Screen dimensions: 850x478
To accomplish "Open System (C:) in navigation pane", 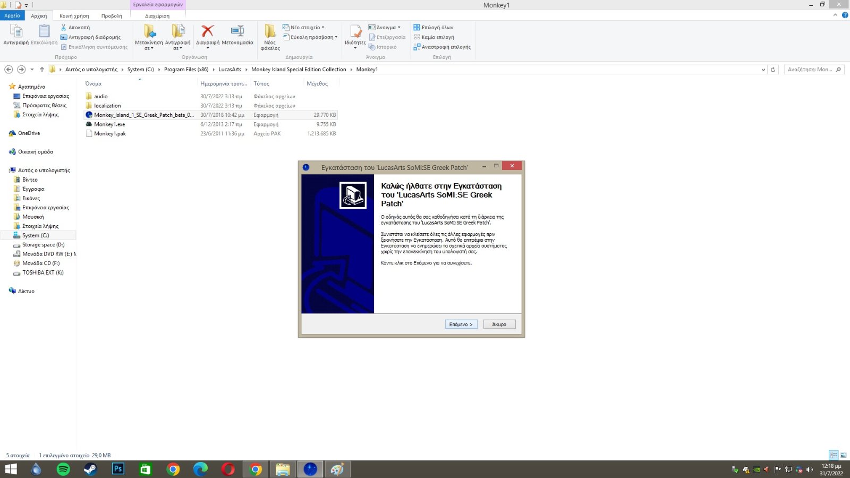I will 36,235.
